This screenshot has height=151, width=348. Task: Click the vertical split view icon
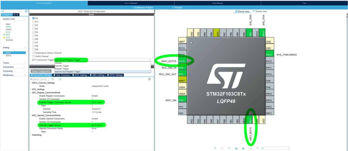(x=250, y=148)
